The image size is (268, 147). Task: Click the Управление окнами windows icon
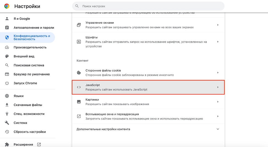tap(79, 25)
